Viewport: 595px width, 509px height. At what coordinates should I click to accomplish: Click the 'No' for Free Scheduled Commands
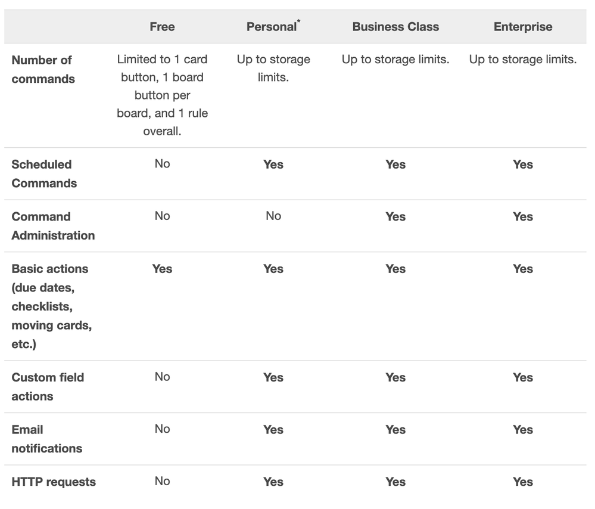tap(162, 164)
